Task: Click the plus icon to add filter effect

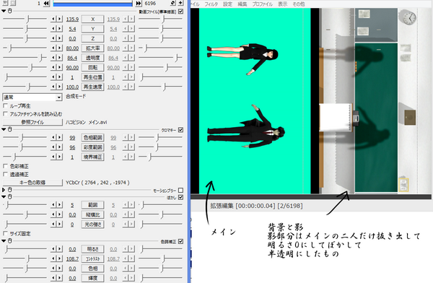Action: click(180, 3)
